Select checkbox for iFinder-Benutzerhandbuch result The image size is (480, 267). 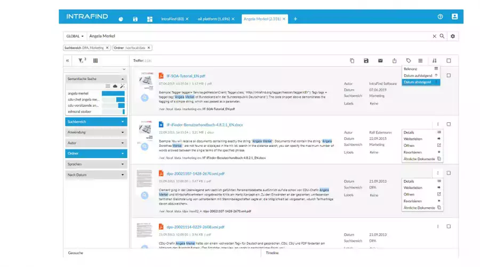[x=449, y=124]
